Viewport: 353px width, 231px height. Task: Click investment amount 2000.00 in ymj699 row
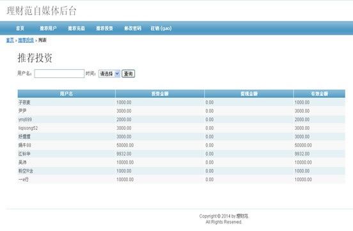(124, 120)
